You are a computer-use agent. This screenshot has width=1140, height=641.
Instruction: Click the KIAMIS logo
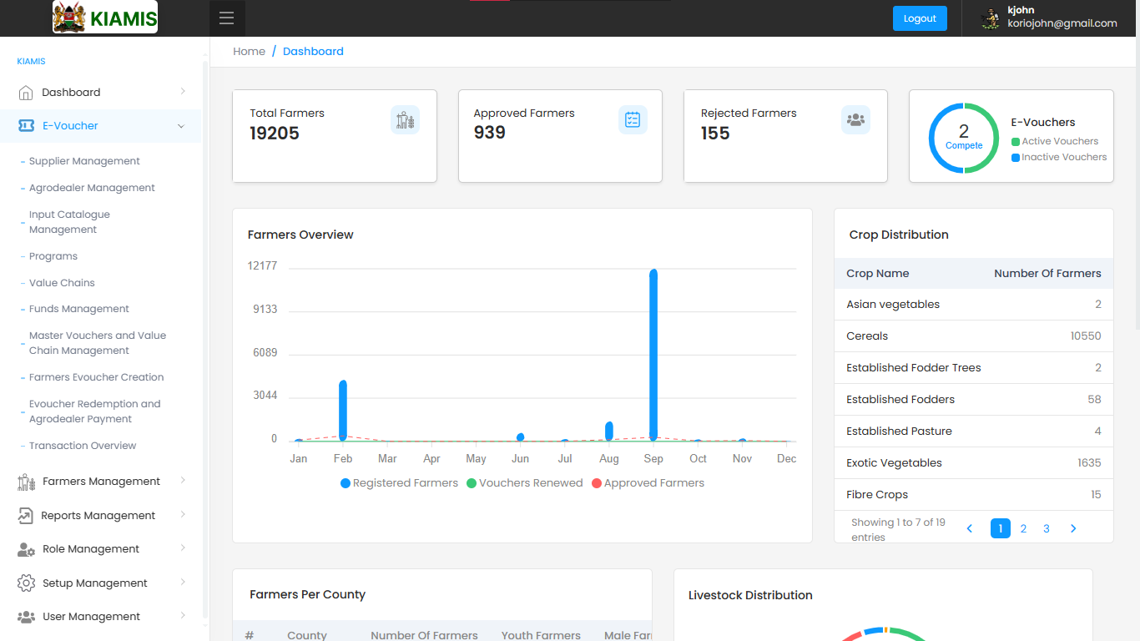pyautogui.click(x=105, y=18)
